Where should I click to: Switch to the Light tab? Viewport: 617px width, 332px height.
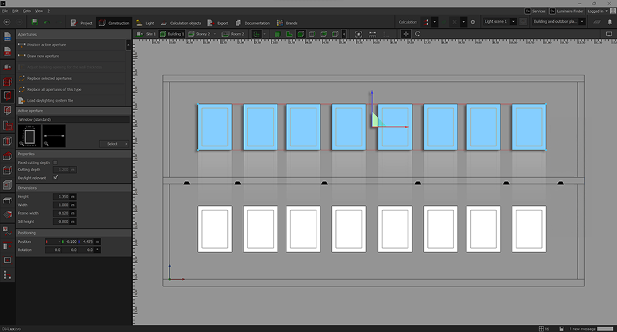pyautogui.click(x=144, y=23)
